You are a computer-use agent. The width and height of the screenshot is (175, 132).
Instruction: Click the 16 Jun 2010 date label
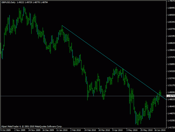pyautogui.click(x=160, y=130)
